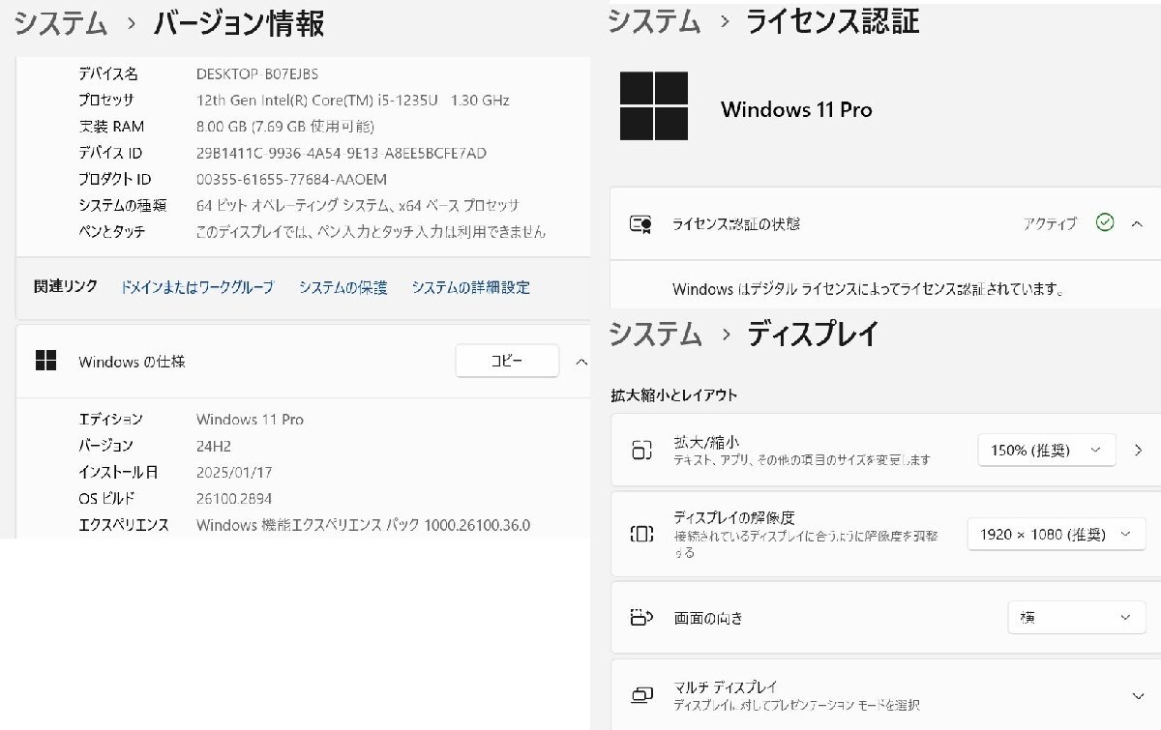Click the ライセンス認証の状態 certificate icon

(x=640, y=224)
